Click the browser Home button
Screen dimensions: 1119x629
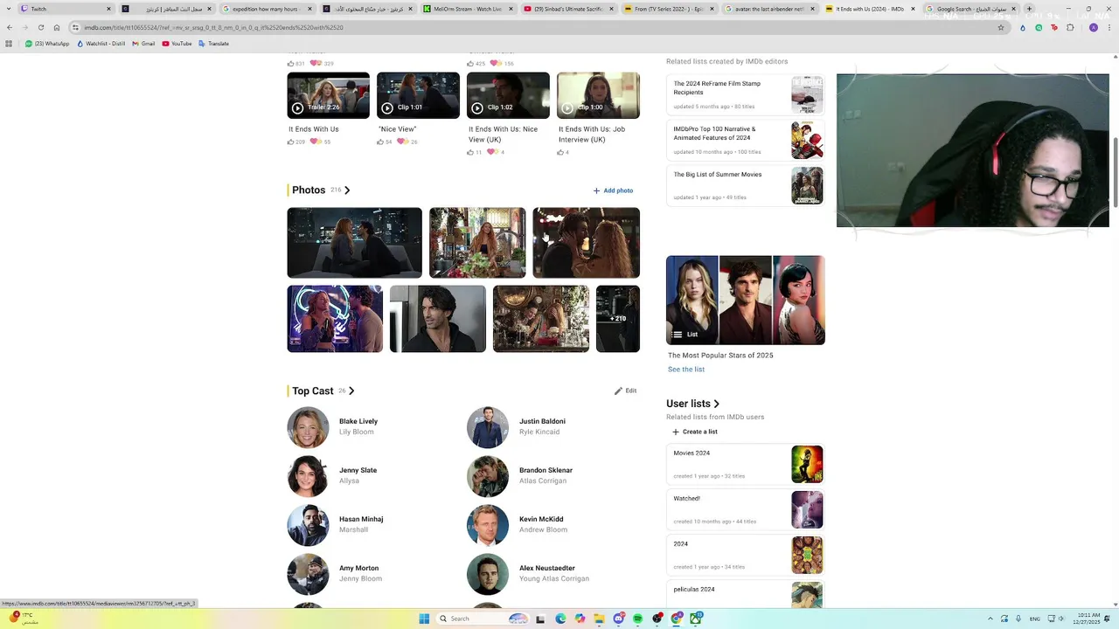57,27
